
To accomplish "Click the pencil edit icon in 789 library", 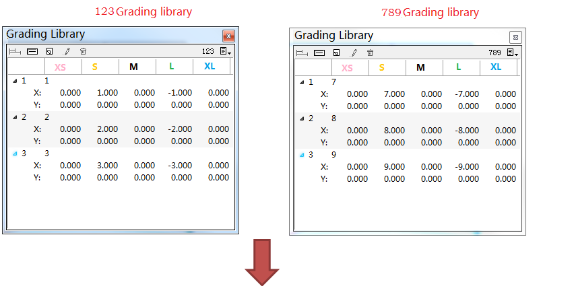I will tap(354, 53).
